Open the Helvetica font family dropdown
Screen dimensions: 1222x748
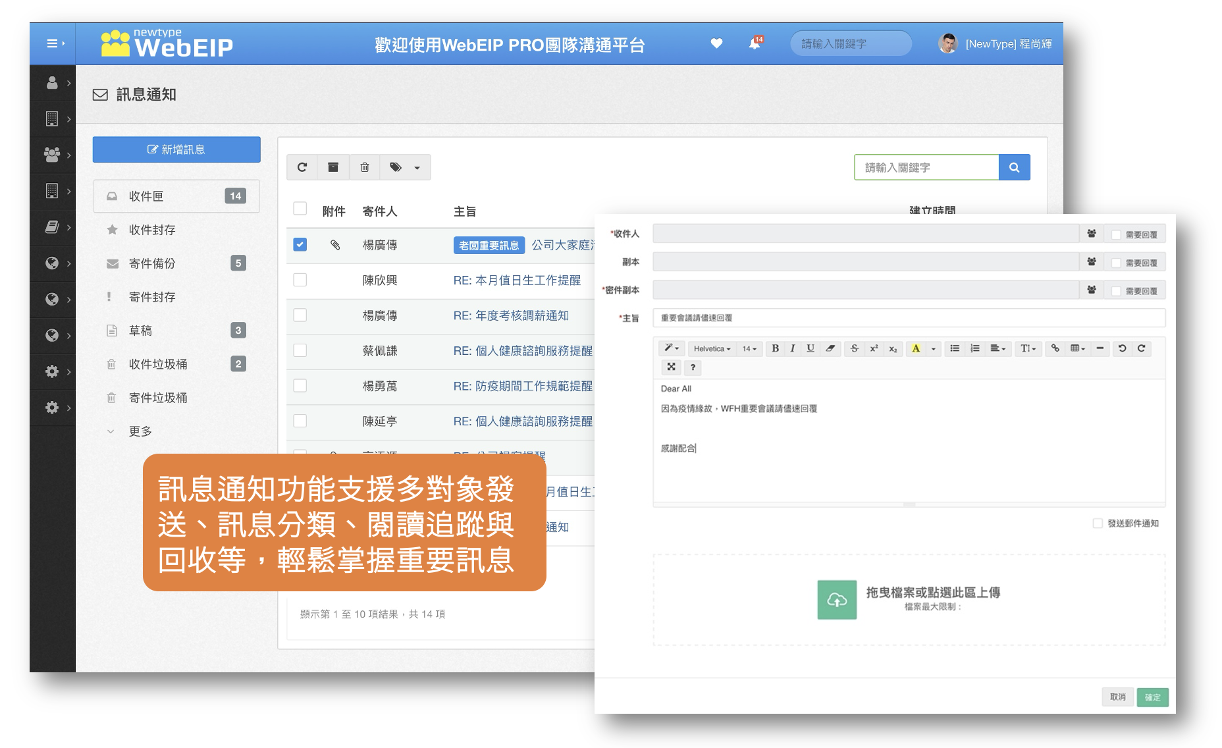click(712, 348)
